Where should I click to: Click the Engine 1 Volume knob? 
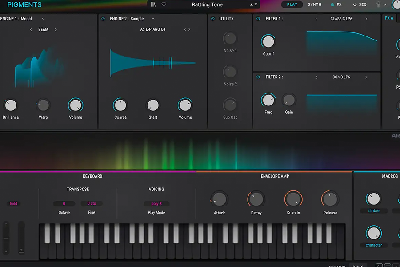(76, 105)
